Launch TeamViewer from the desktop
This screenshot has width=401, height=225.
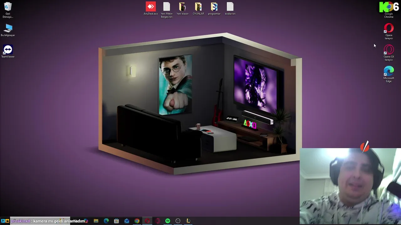click(x=8, y=52)
